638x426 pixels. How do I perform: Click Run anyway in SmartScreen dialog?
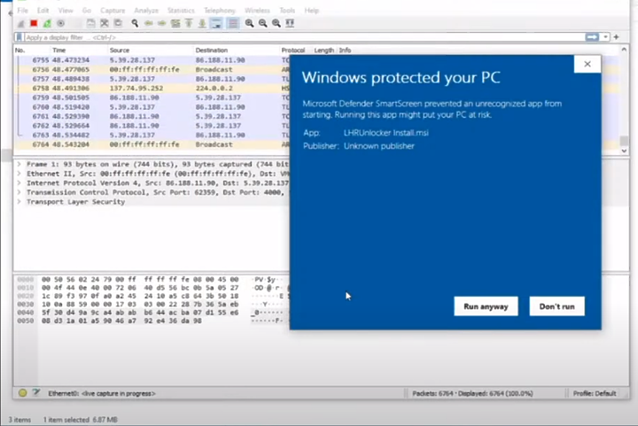click(486, 306)
